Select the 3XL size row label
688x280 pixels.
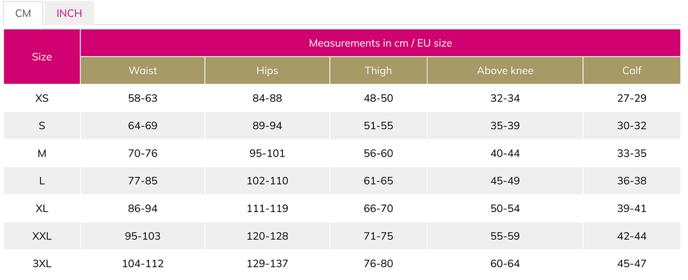(42, 264)
